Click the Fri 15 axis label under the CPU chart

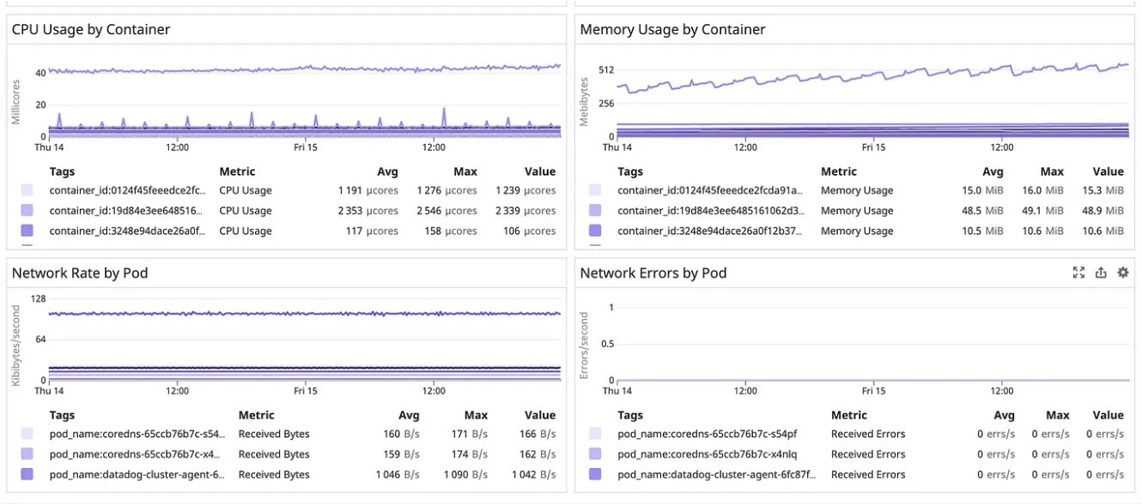[306, 147]
